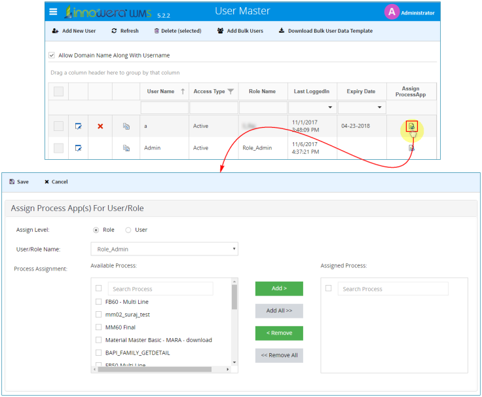The width and height of the screenshot is (482, 397).
Task: Click the User Name sort arrow
Action: pos(183,91)
